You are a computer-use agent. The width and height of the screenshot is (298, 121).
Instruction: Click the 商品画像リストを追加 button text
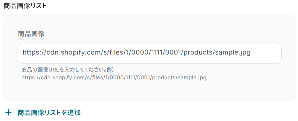tap(49, 113)
